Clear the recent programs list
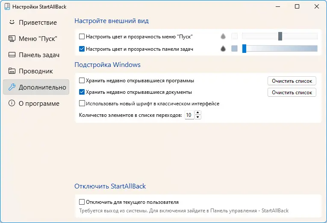Screen dimensions: 327x223 292,81
